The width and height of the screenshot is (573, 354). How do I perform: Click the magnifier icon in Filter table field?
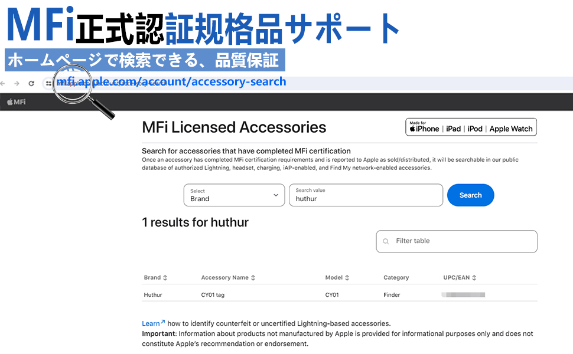[387, 241]
